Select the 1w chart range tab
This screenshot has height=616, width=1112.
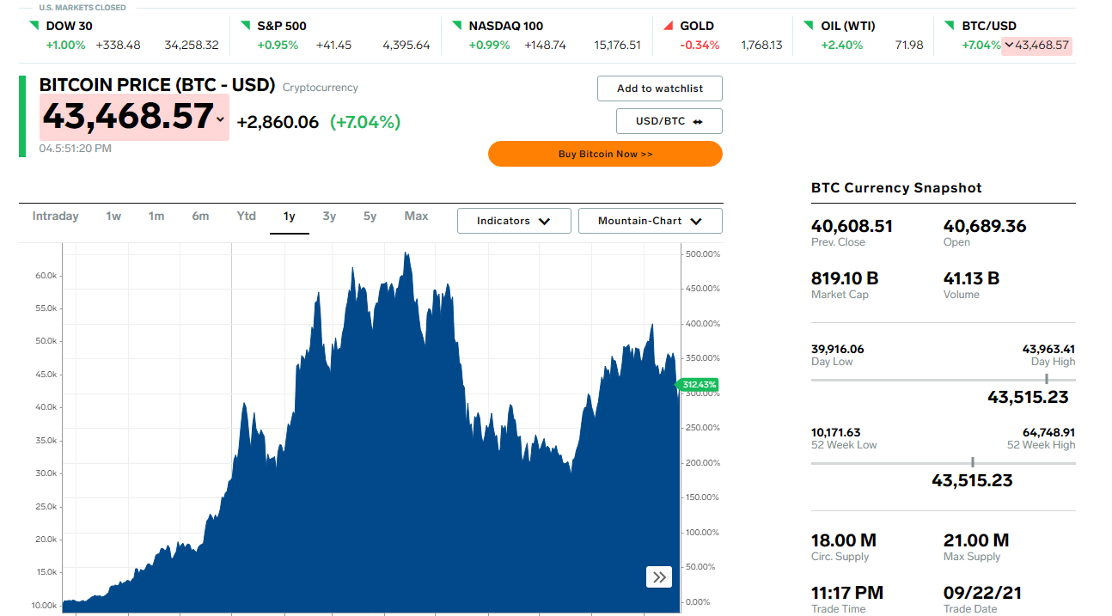(113, 217)
